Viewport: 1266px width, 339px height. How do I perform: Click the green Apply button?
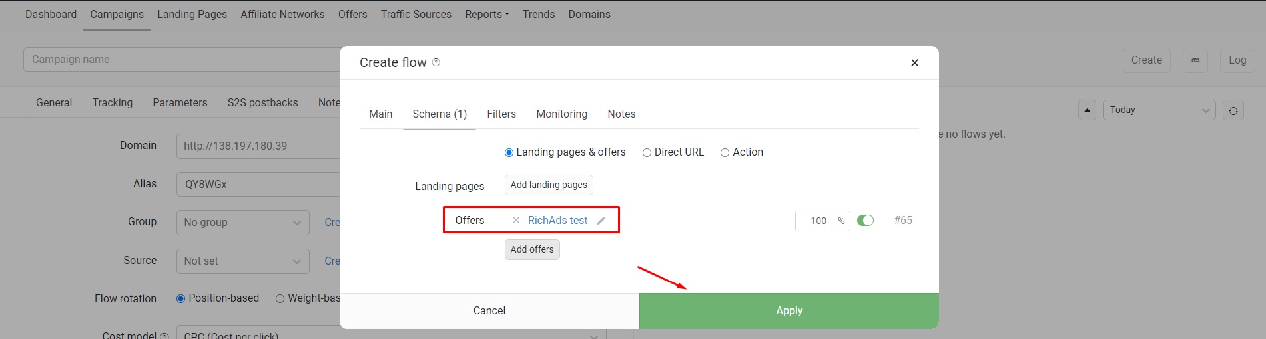[789, 311]
